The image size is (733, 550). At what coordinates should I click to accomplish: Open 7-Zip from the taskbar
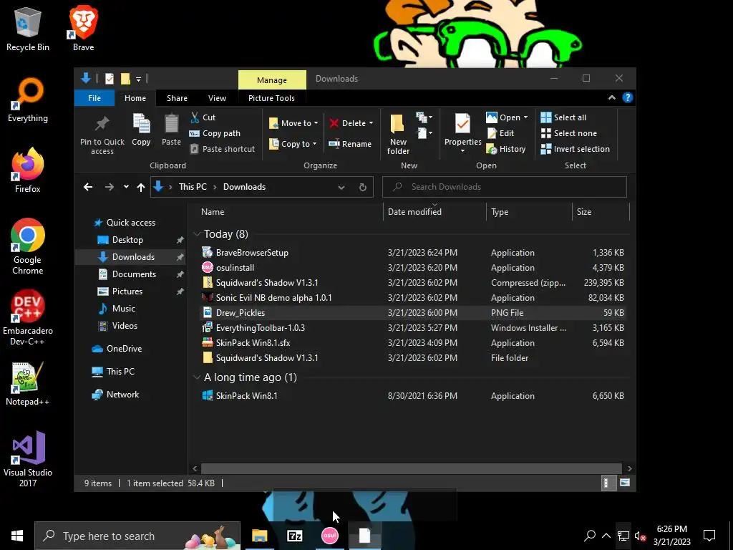coord(294,536)
